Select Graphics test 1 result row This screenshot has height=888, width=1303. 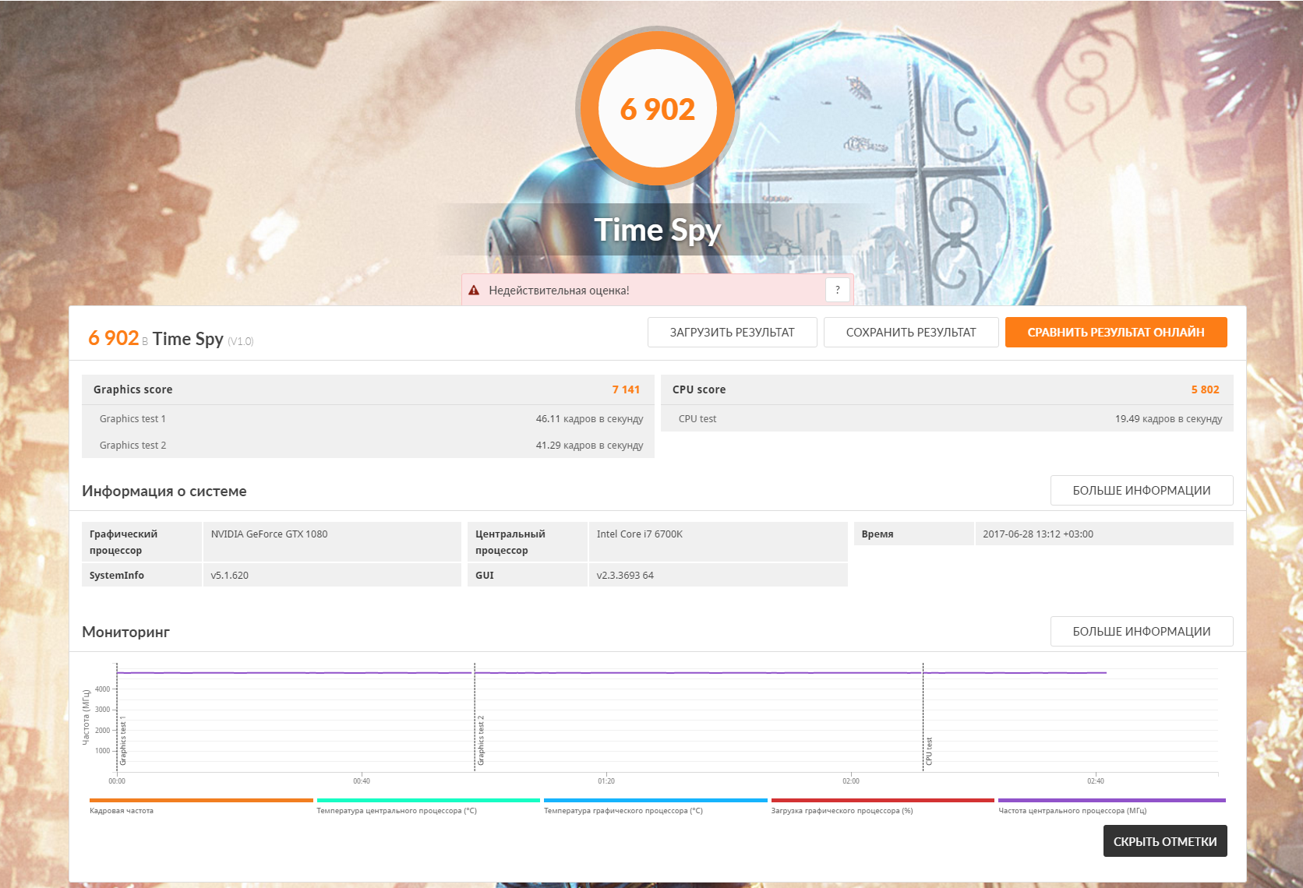coord(368,419)
